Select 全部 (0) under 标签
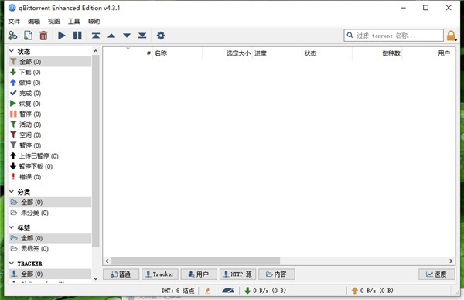This screenshot has width=464, height=300. 49,238
